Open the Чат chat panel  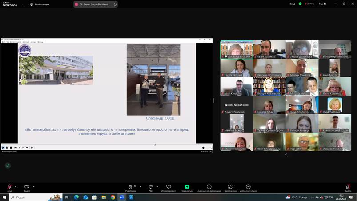(x=151, y=187)
